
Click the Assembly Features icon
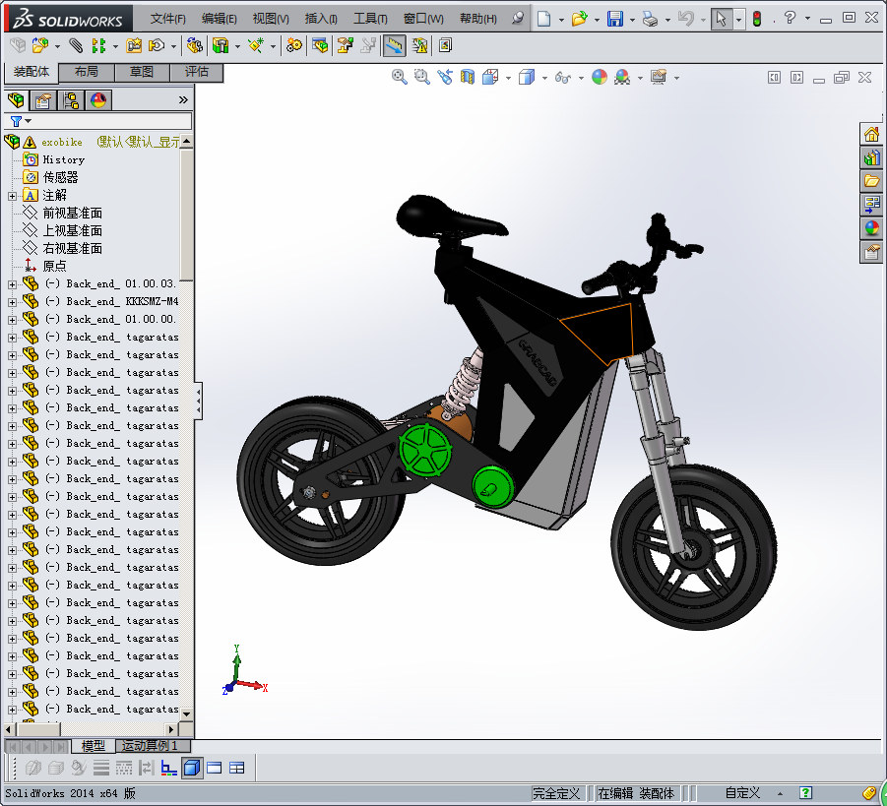point(221,45)
